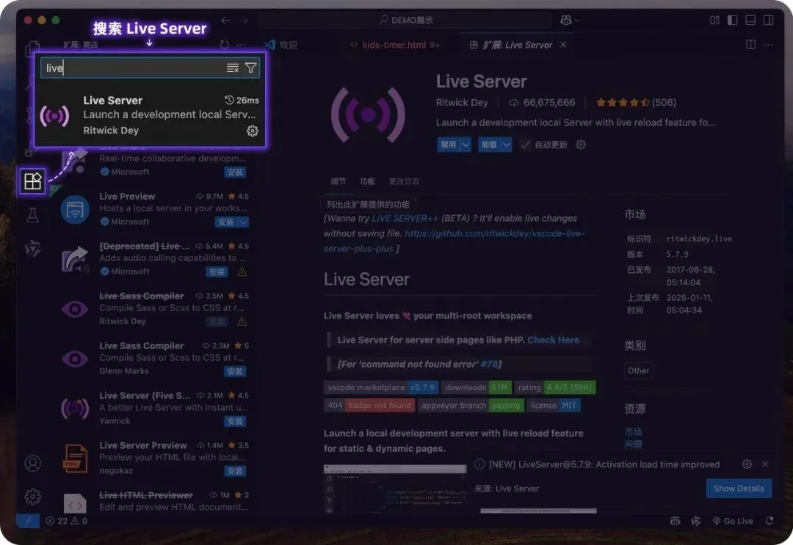
Task: Open the Explorer files view
Action: point(33,48)
